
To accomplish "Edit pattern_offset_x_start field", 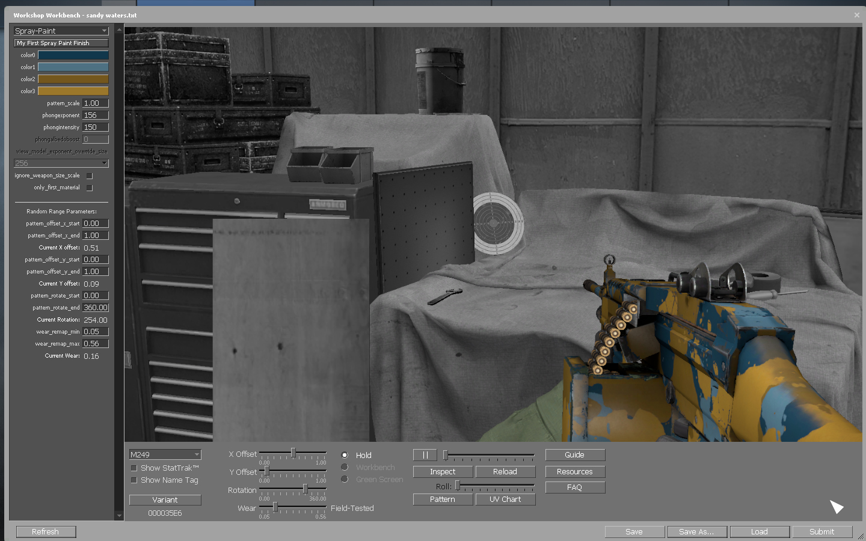I will tap(96, 224).
